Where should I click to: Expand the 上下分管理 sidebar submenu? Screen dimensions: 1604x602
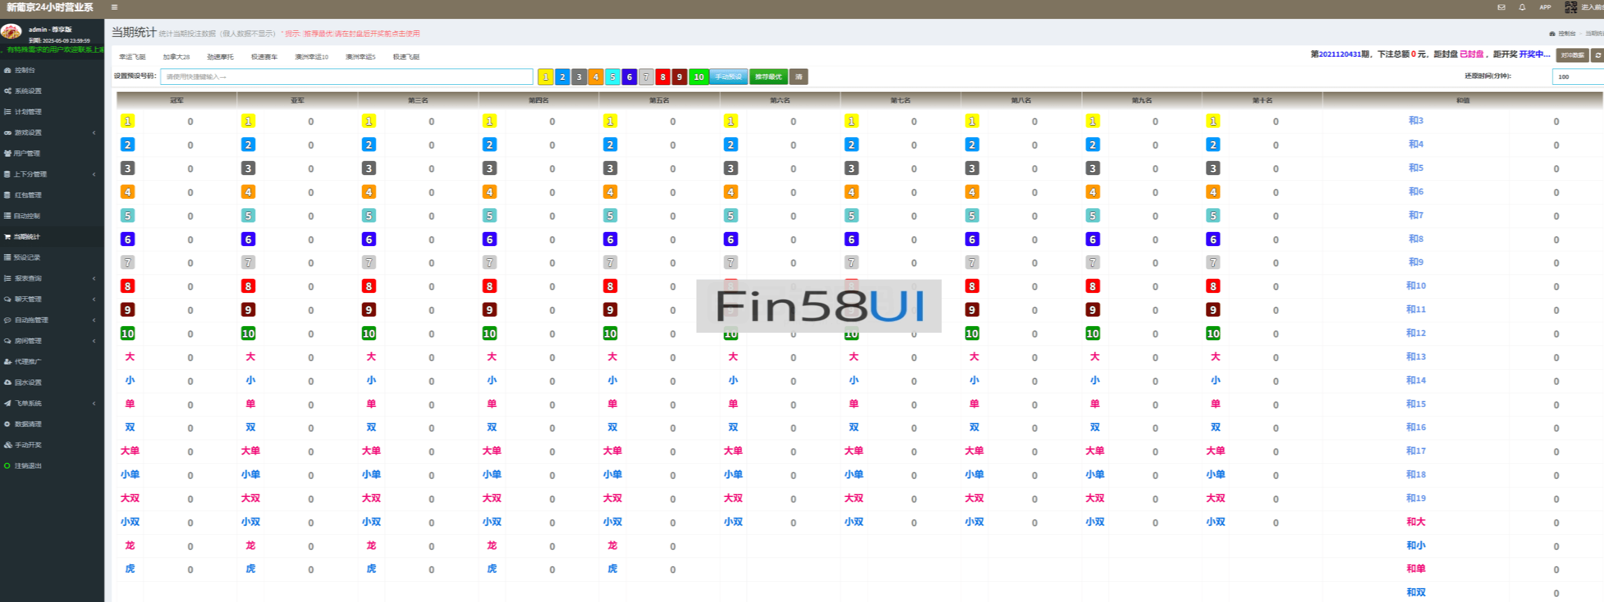click(x=30, y=174)
